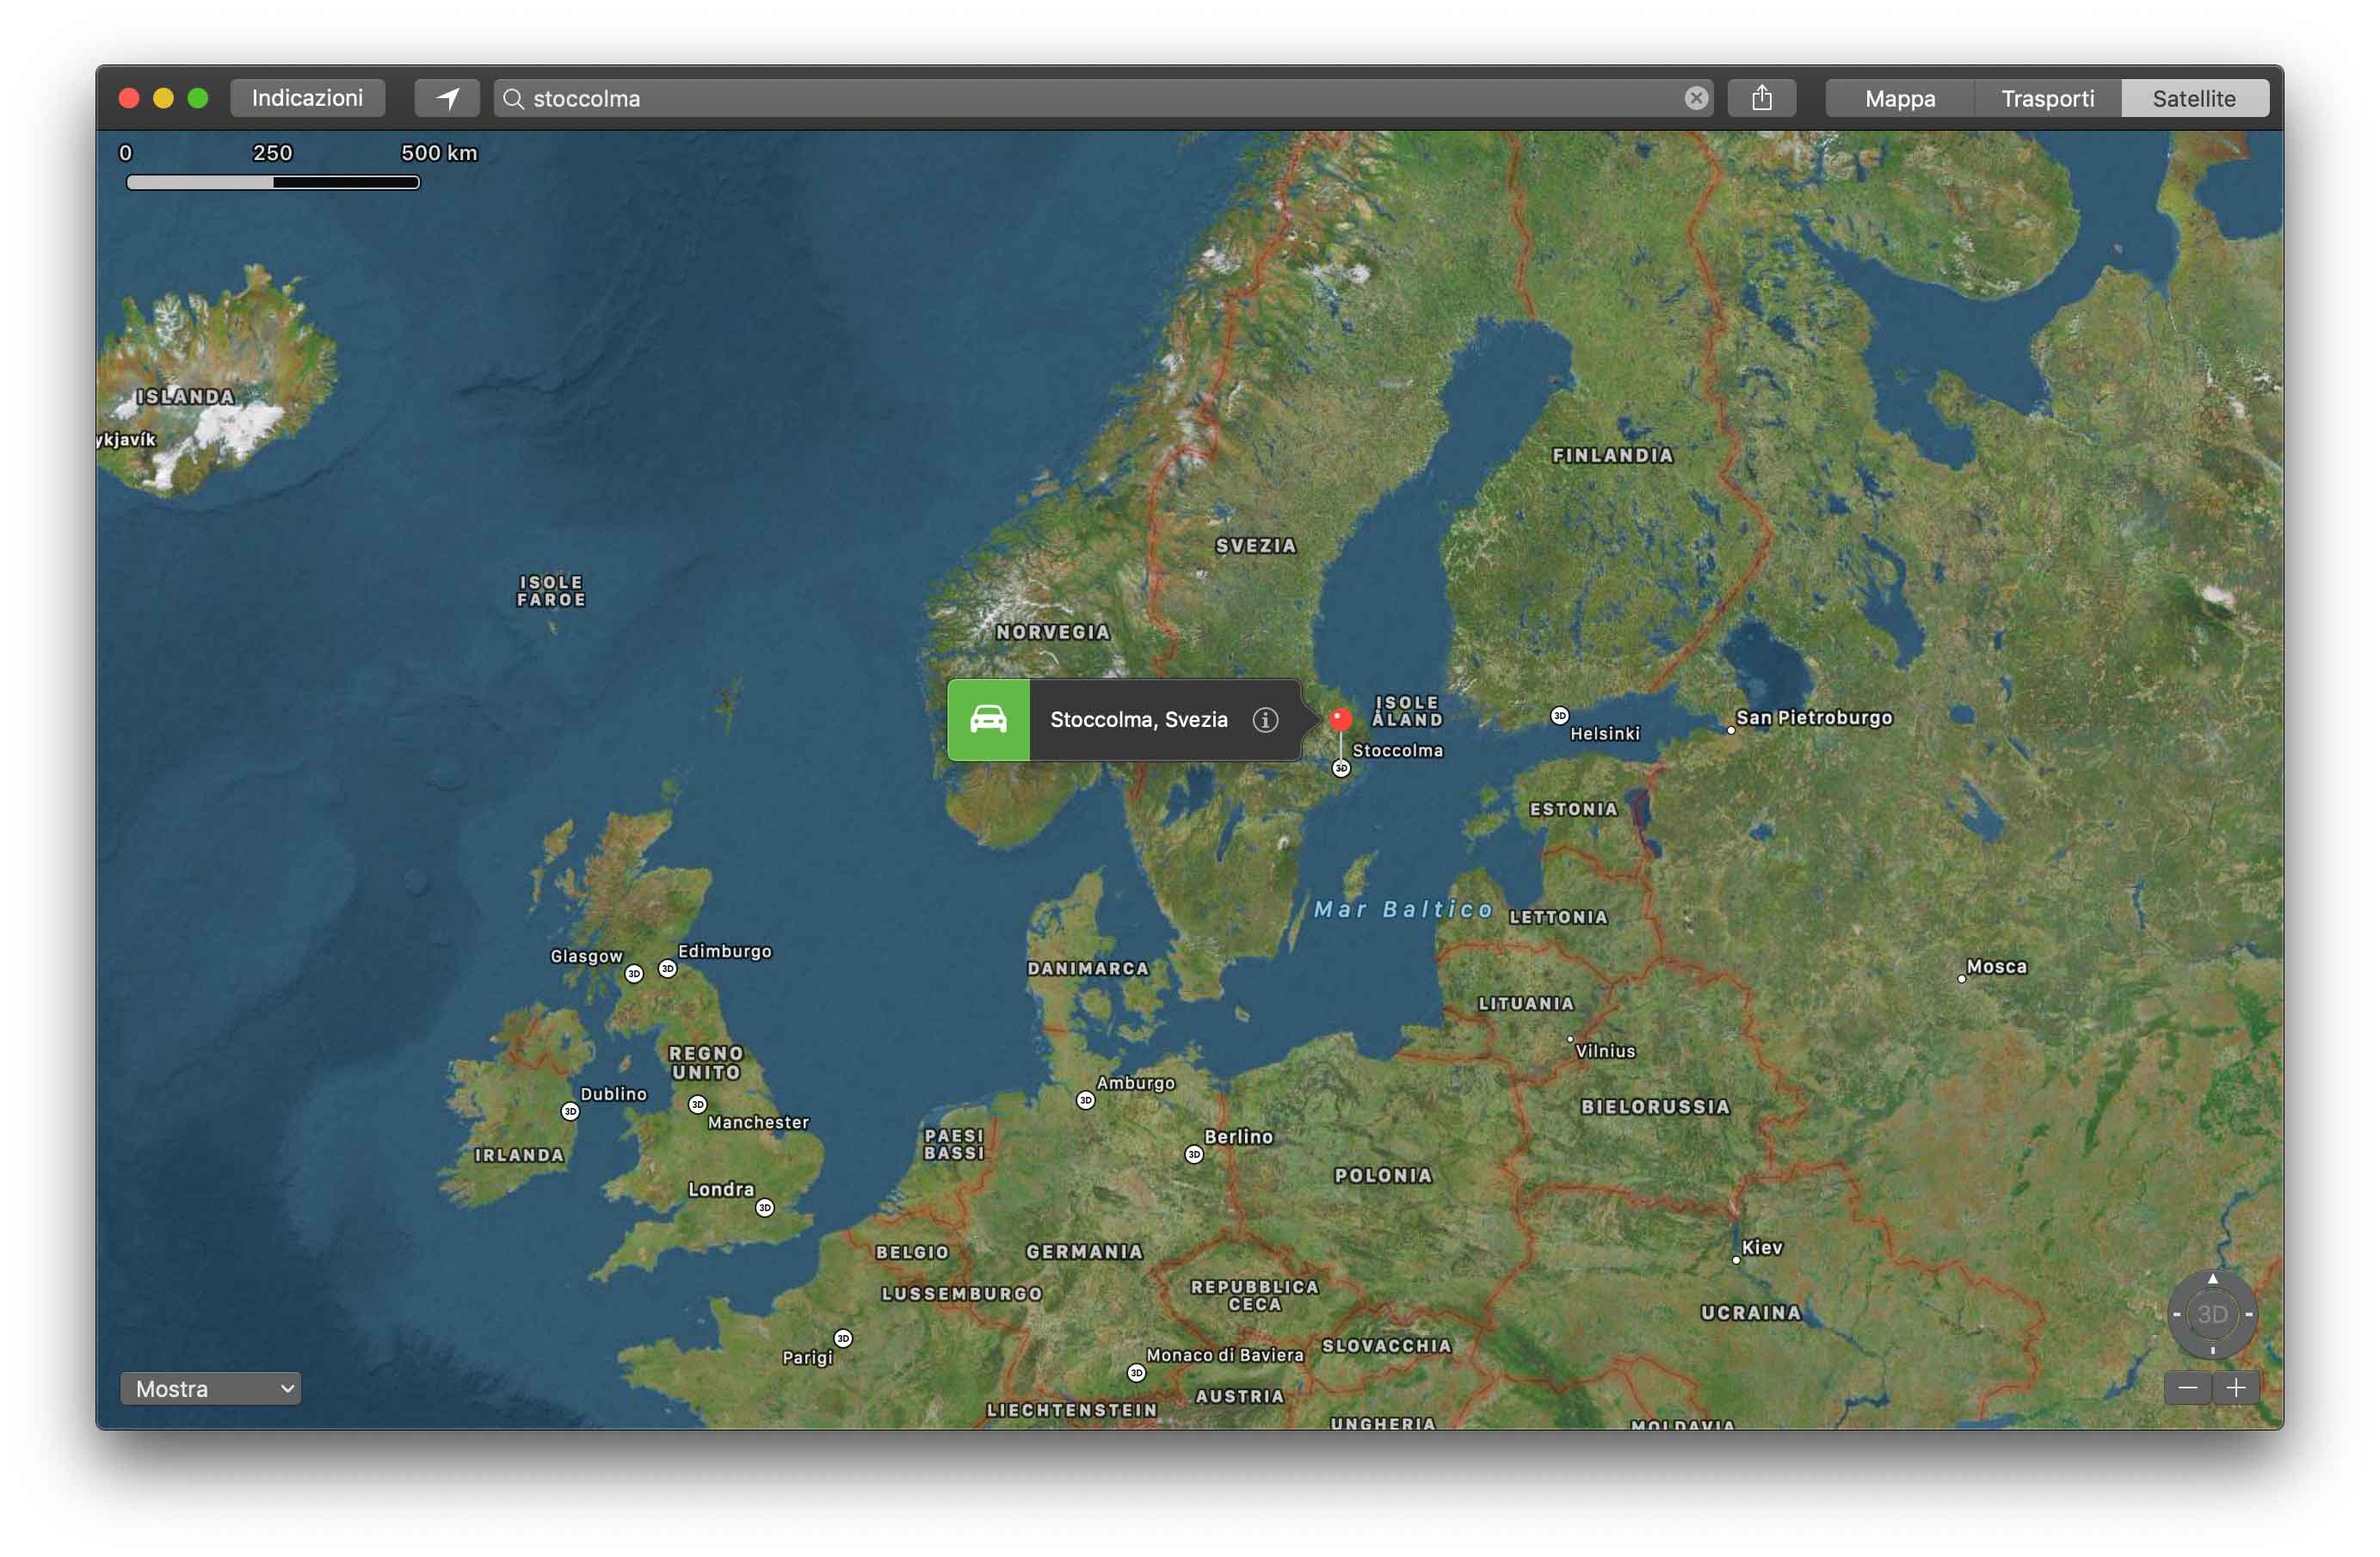Click the 3D flyover badge near Berlino
Image resolution: width=2380 pixels, height=1557 pixels.
1193,1155
